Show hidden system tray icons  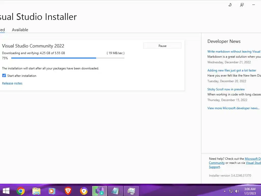225,191
